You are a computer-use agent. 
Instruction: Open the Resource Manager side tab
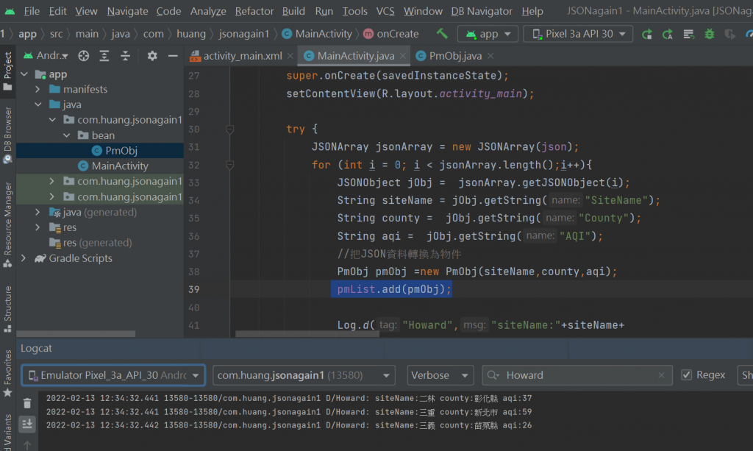pyautogui.click(x=7, y=224)
